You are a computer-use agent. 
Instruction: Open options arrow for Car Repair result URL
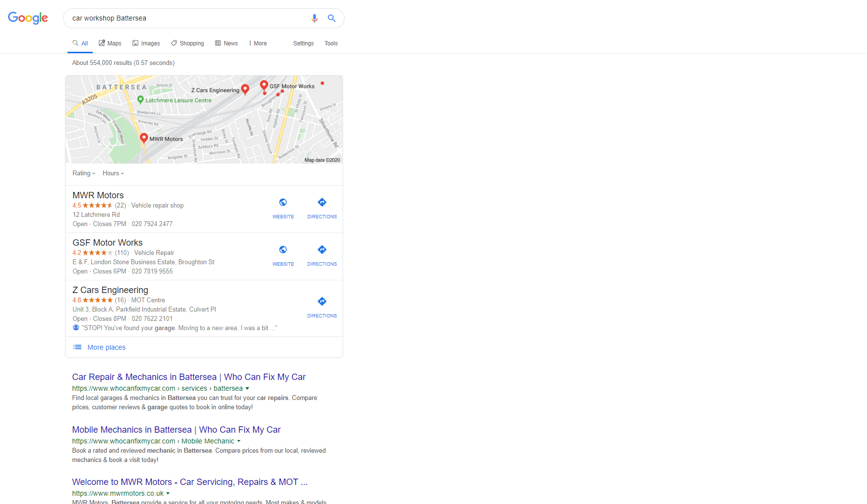[x=247, y=389]
